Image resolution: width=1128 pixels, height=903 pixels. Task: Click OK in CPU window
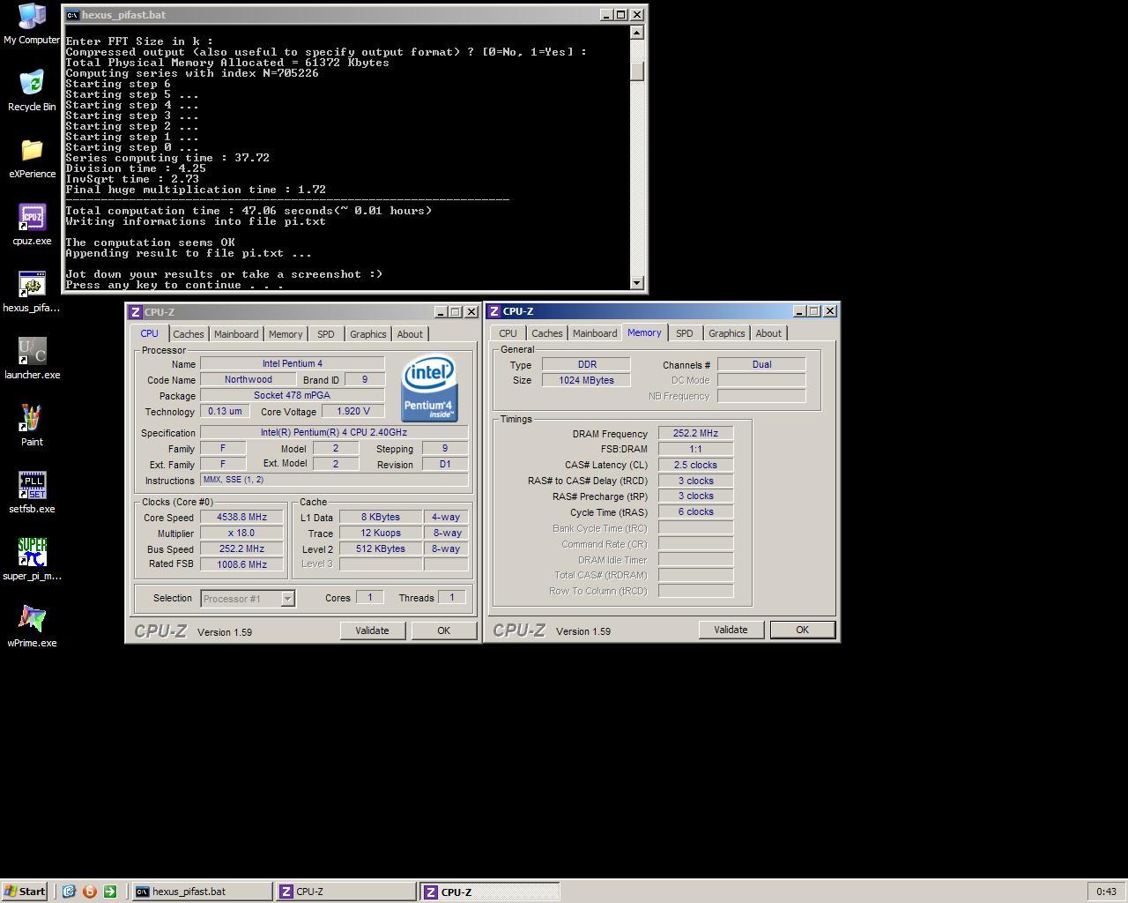point(443,631)
